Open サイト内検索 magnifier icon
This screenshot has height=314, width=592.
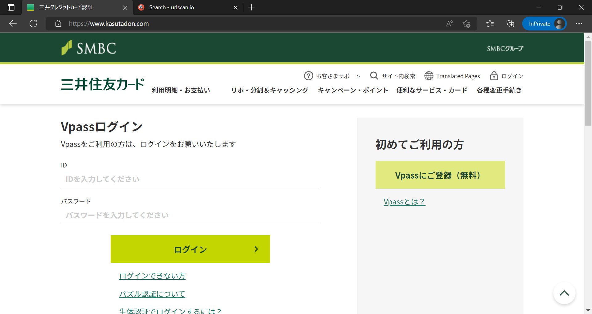(374, 76)
